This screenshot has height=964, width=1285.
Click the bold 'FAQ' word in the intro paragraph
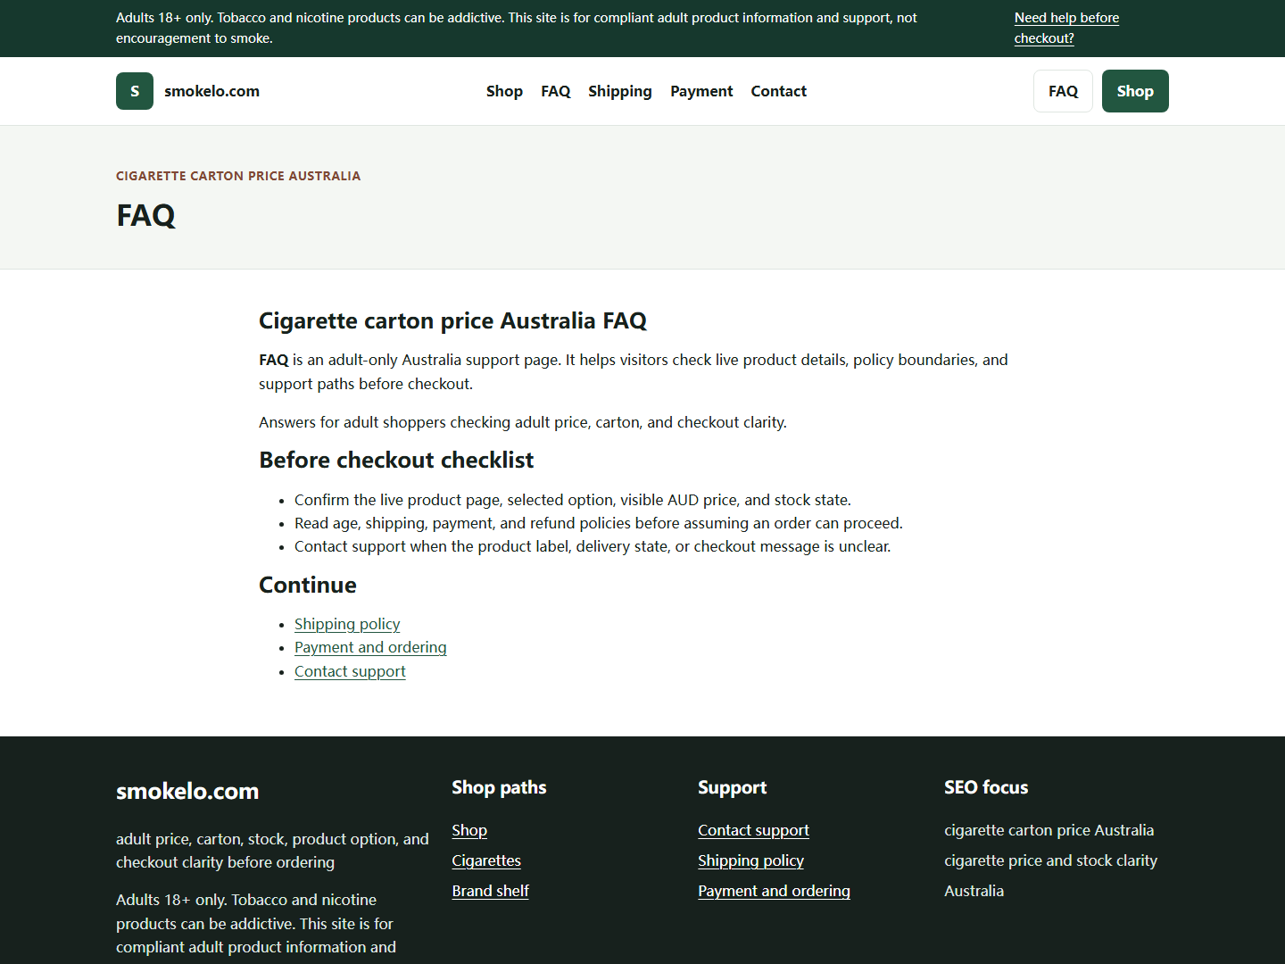click(273, 360)
